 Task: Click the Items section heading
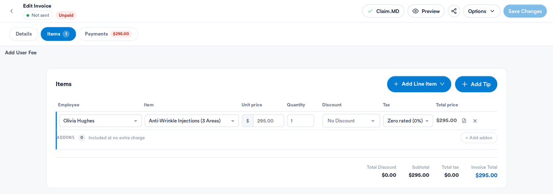click(64, 84)
